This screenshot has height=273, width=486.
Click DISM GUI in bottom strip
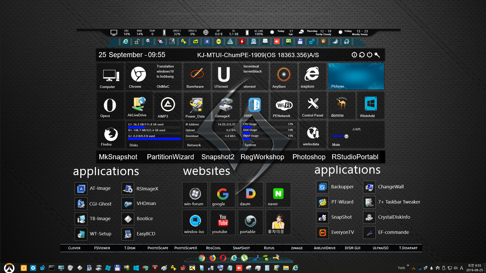pos(353,248)
